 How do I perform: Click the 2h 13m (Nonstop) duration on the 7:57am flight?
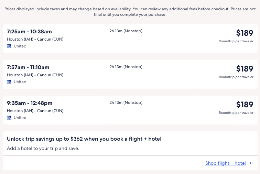click(126, 67)
